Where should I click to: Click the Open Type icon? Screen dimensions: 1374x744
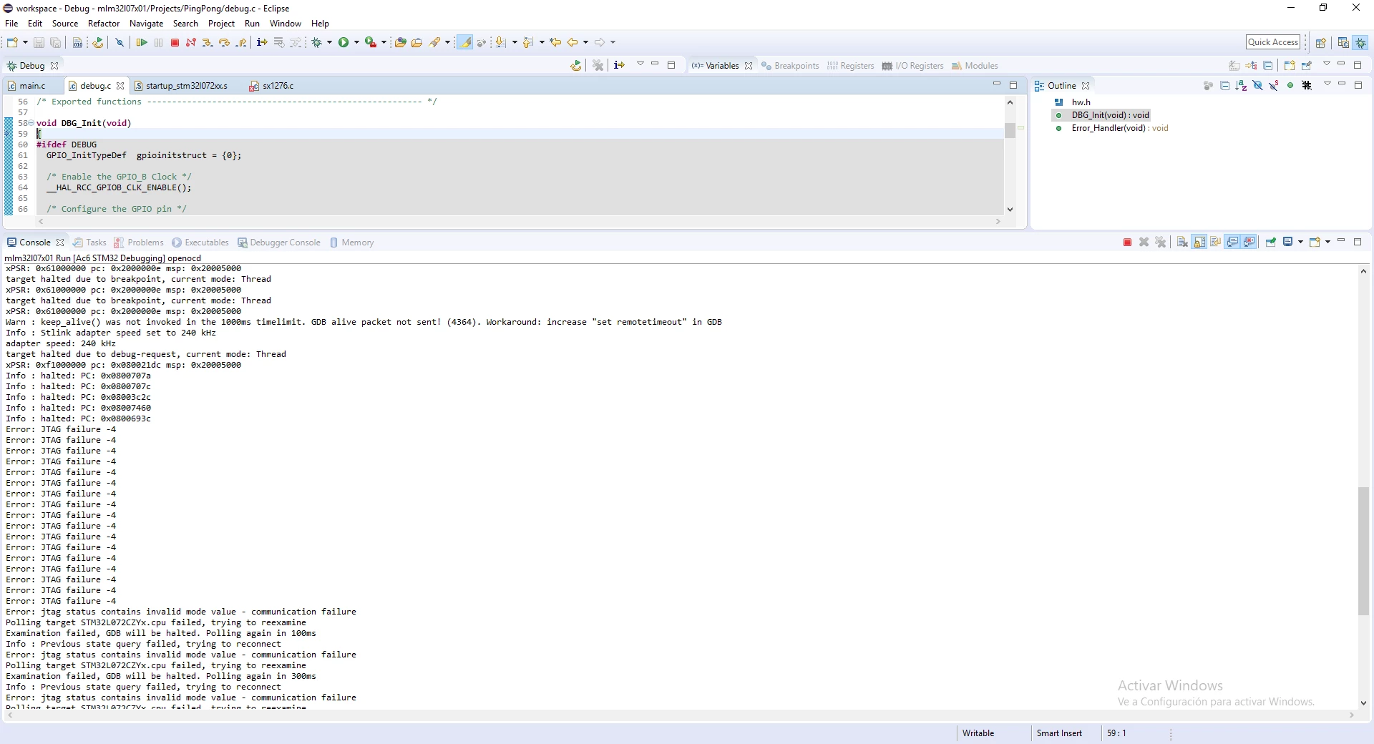click(x=400, y=43)
